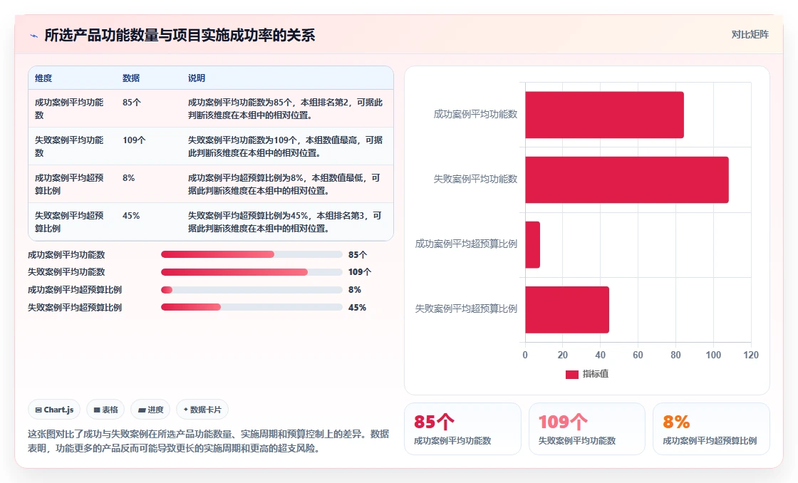798x483 pixels.
Task: Click the 失败案例平均功能数 progress bar
Action: [x=252, y=272]
